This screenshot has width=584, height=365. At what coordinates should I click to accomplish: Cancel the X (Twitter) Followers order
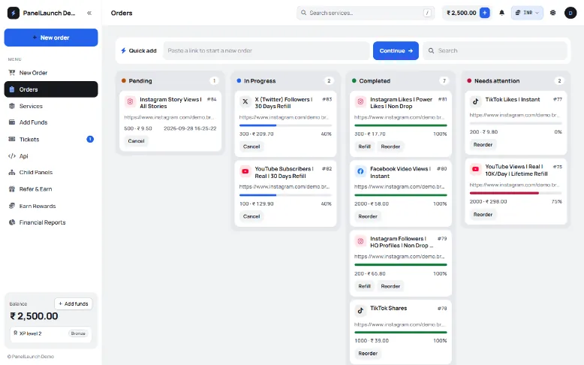[251, 146]
